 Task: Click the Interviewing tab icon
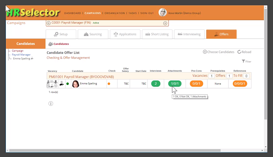(180, 34)
